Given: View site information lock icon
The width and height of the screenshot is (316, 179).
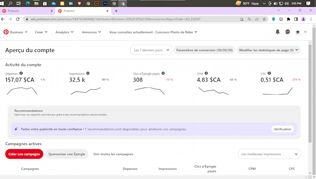Looking at the screenshot, I should click(27, 19).
